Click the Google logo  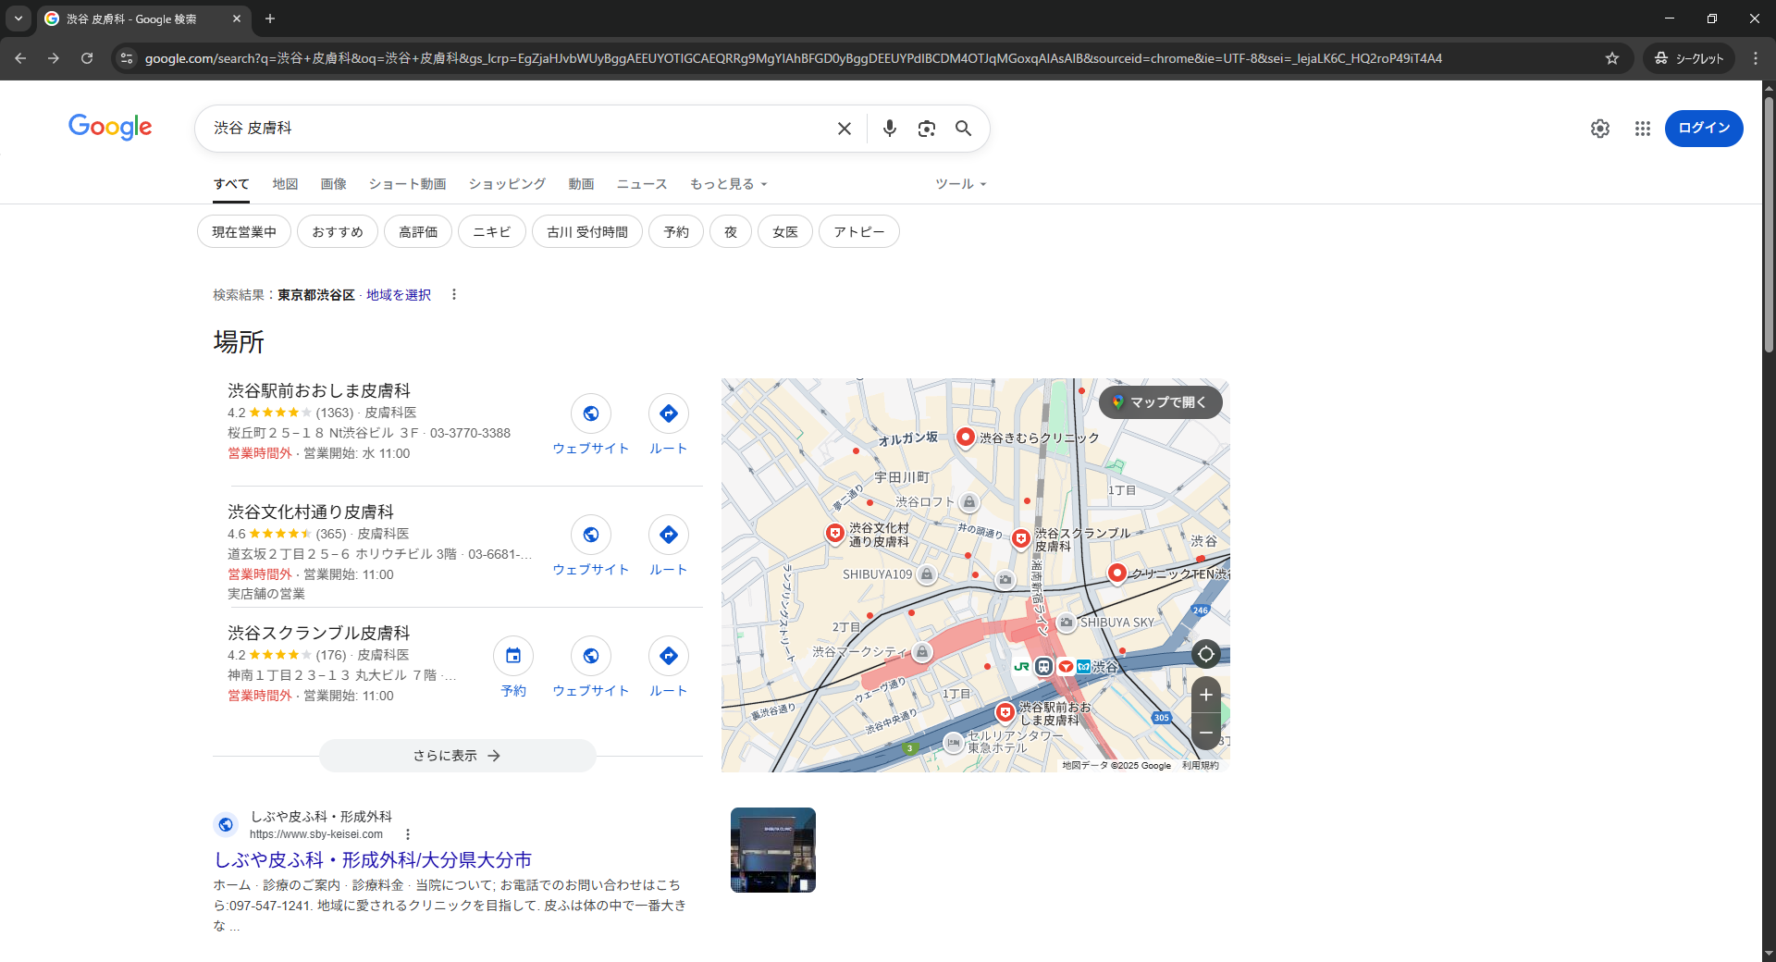[x=110, y=127]
